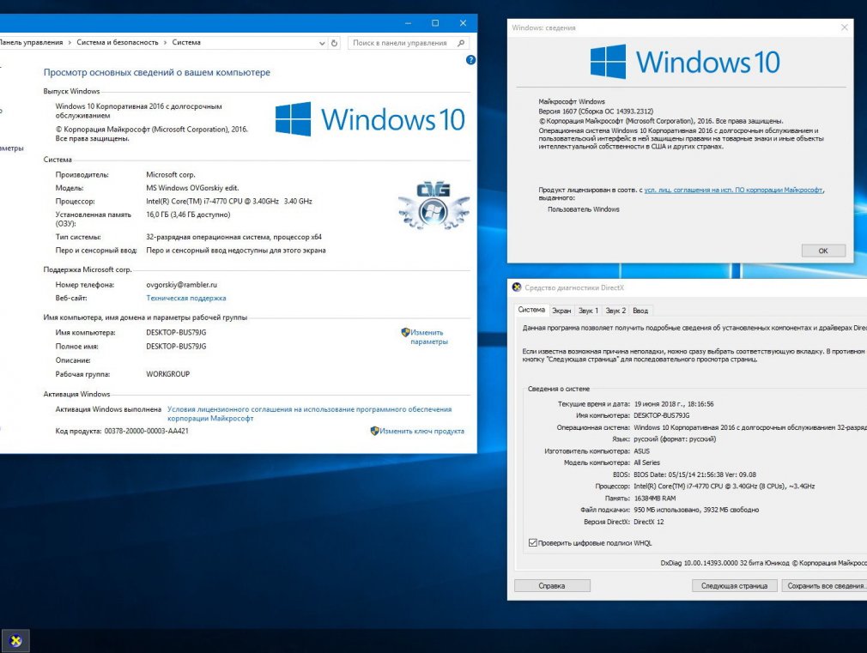This screenshot has height=653, width=867.
Task: Click the system type value 32-разрядная операционная система
Action: click(233, 237)
